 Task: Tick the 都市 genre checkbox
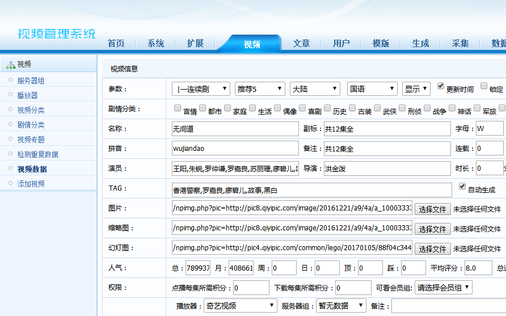(203, 108)
